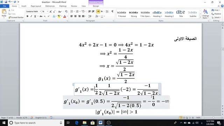The image size is (224, 126).
Task: Toggle right-to-left text direction
Action: (x=102, y=12)
